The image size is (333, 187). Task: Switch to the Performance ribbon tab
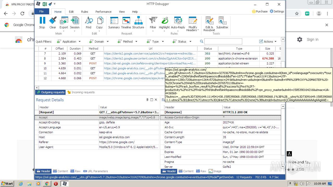click(103, 12)
